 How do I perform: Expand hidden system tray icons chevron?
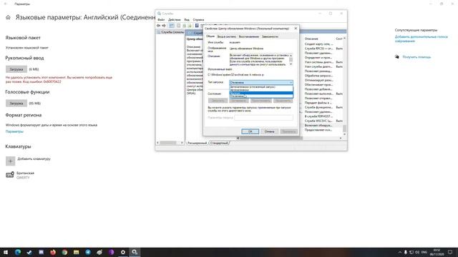[x=399, y=252]
